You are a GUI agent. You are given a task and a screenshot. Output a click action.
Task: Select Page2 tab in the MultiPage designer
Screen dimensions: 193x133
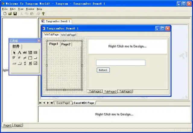(66, 44)
